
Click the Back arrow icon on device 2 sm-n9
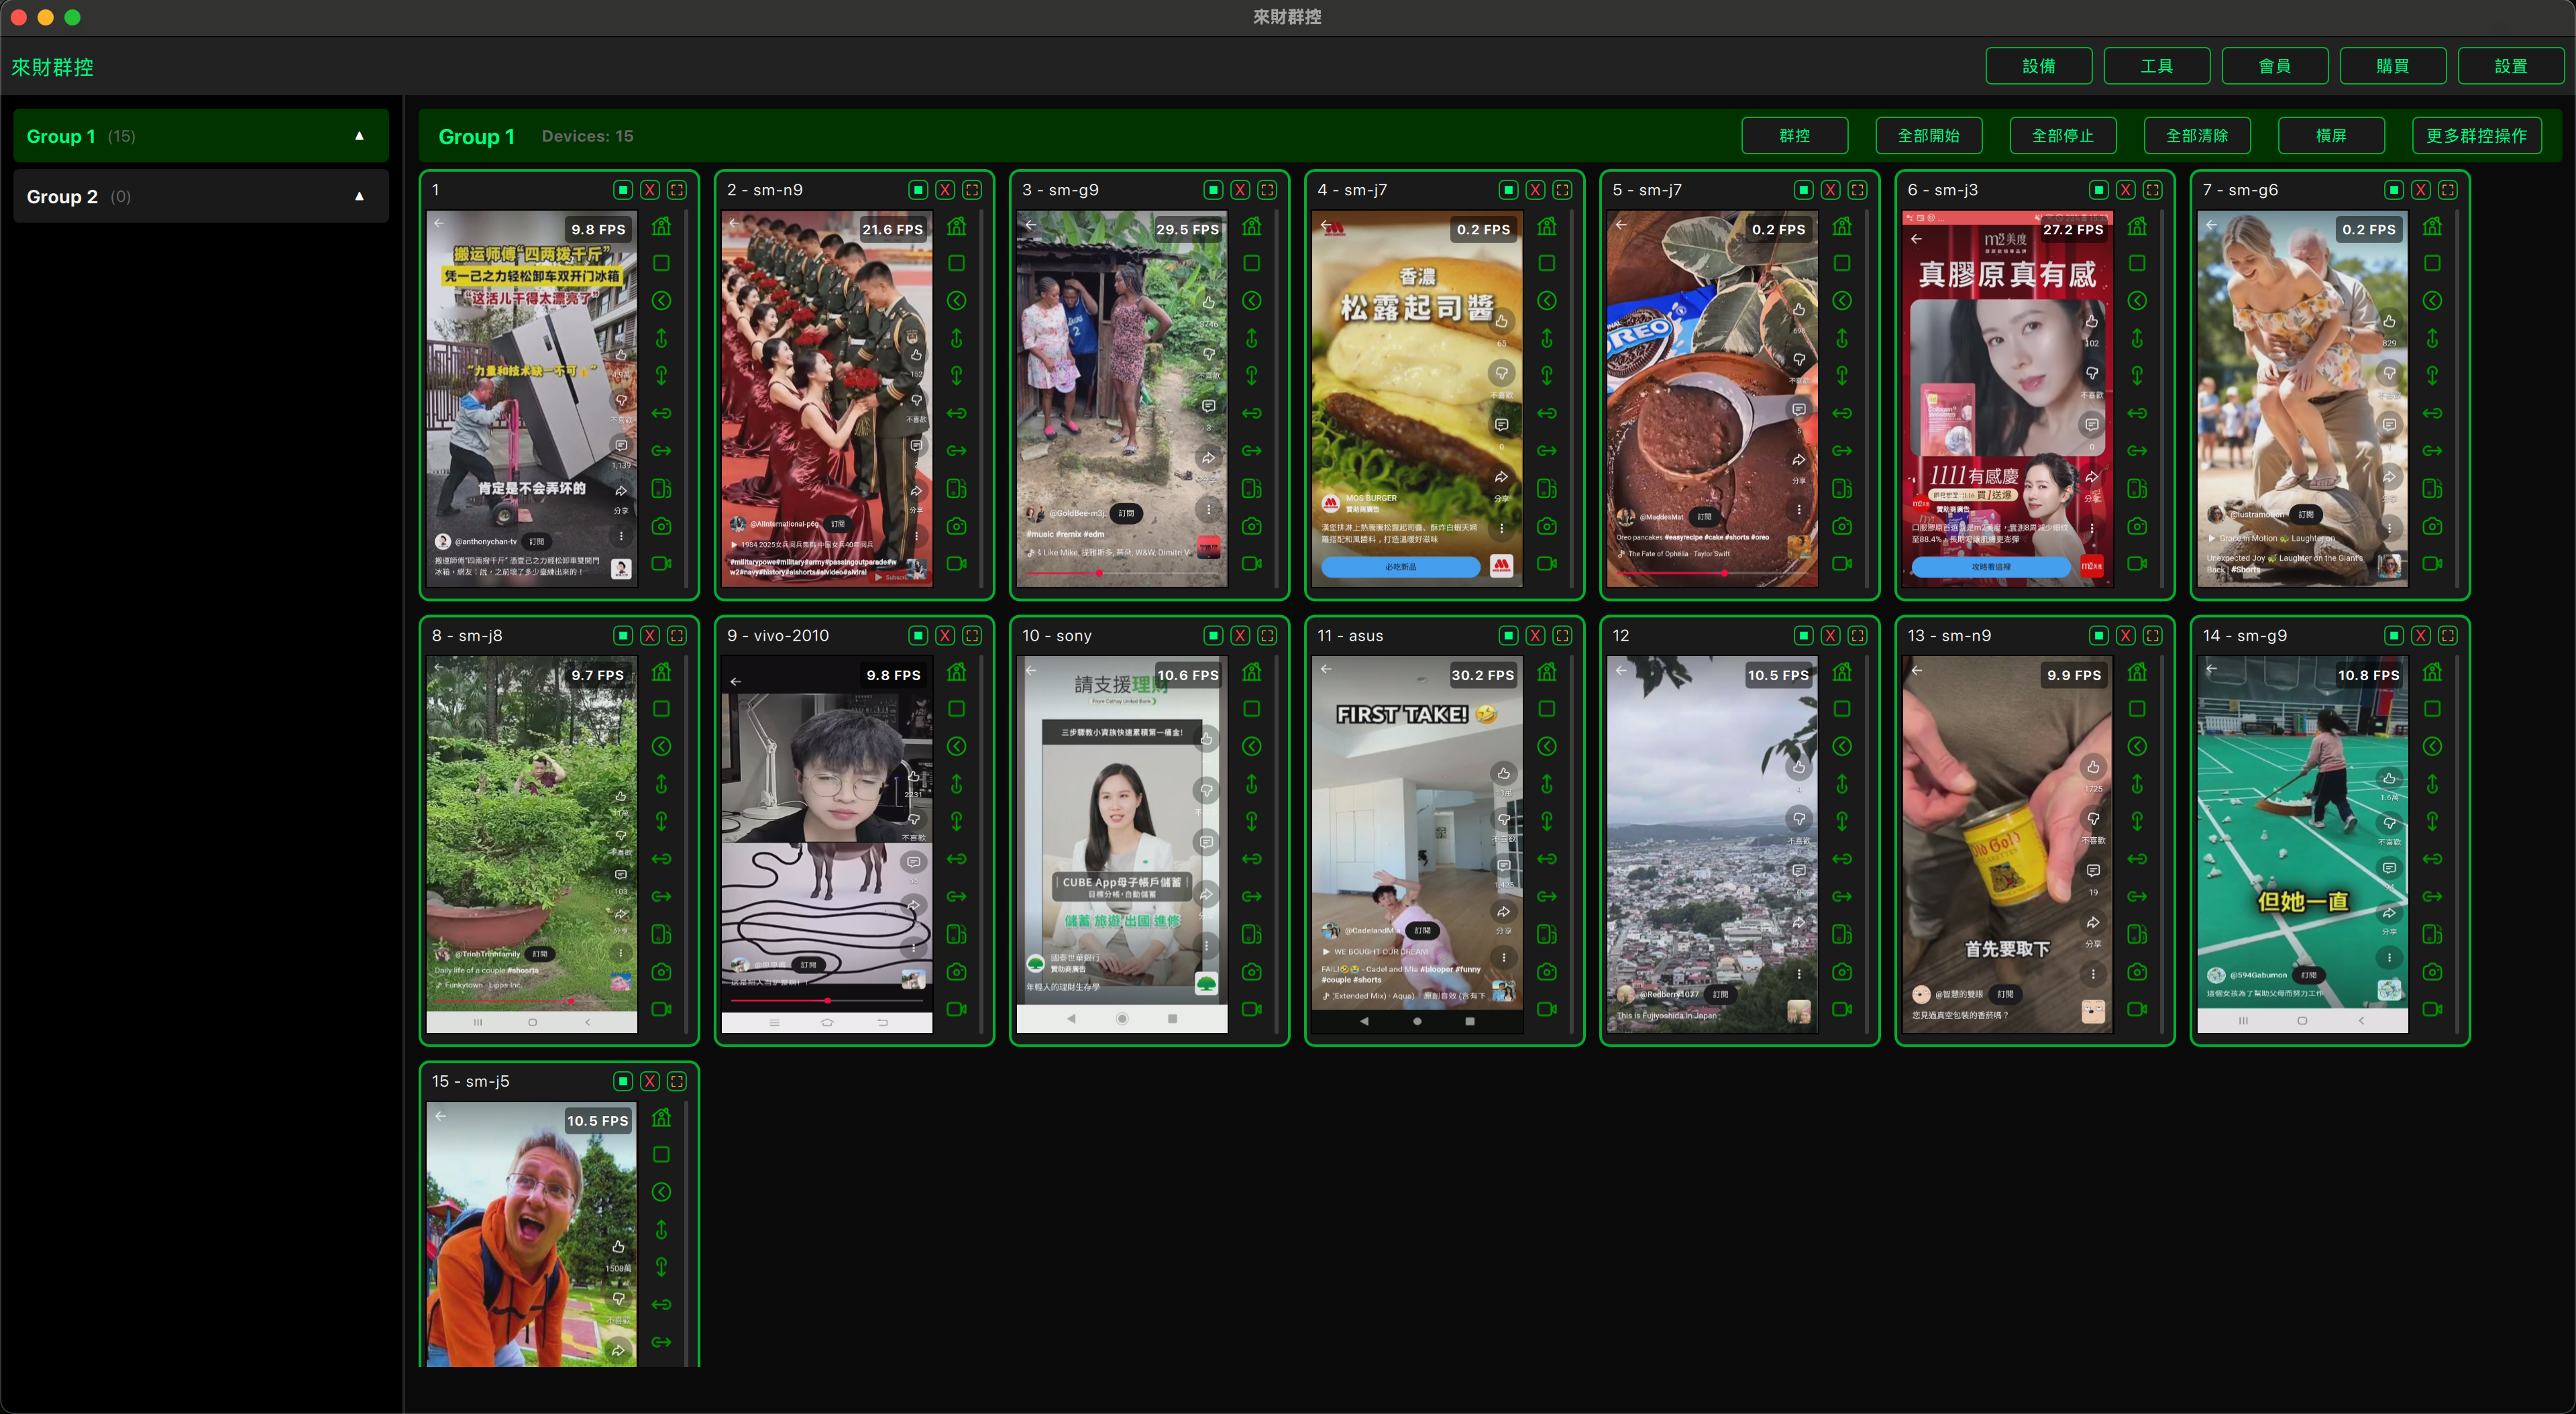tap(956, 301)
